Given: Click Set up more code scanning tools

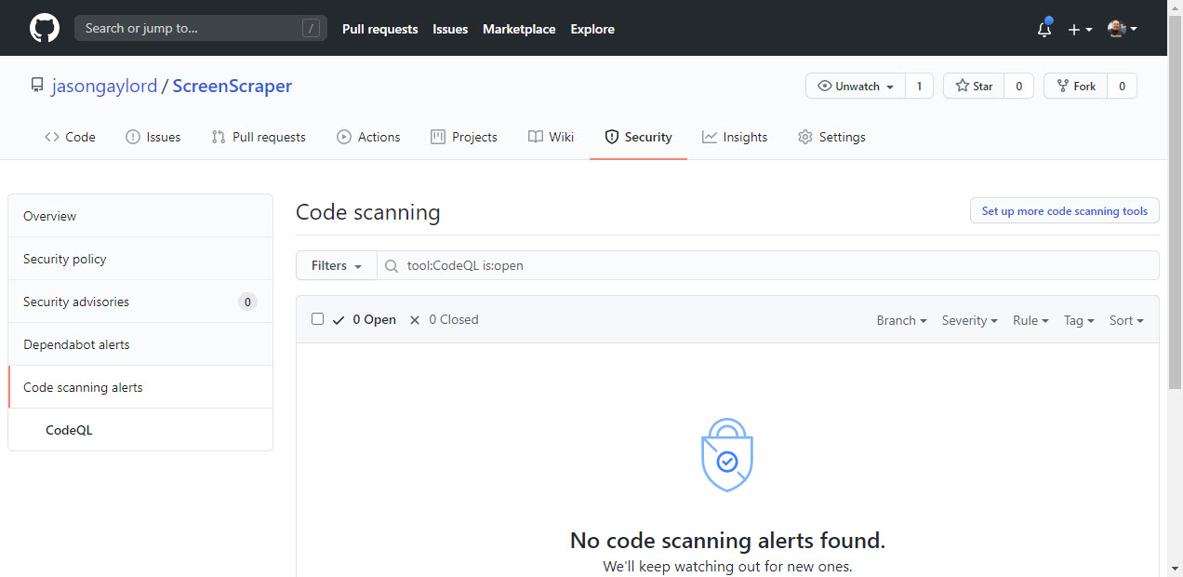Looking at the screenshot, I should tap(1065, 211).
